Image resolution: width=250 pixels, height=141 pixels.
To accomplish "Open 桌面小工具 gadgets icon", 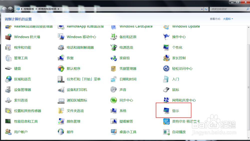I will [x=114, y=132].
